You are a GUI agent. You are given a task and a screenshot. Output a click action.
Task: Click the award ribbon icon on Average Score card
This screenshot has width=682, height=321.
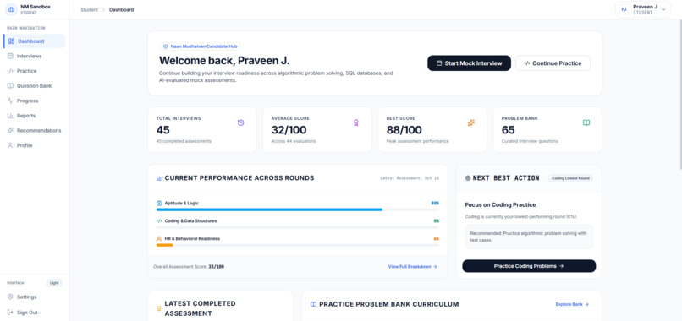click(355, 123)
